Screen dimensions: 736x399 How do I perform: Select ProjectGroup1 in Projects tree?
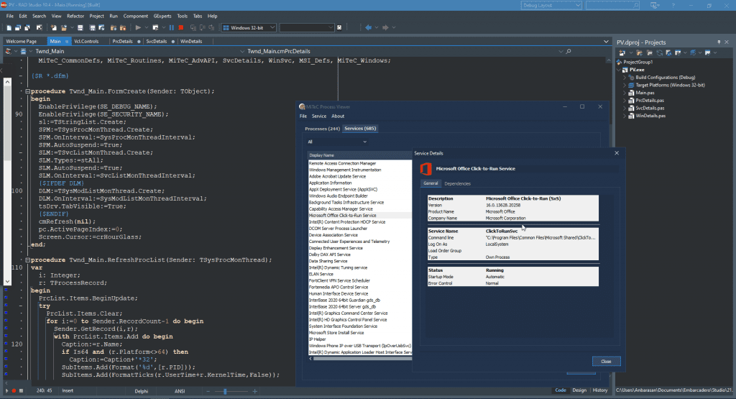(x=638, y=62)
